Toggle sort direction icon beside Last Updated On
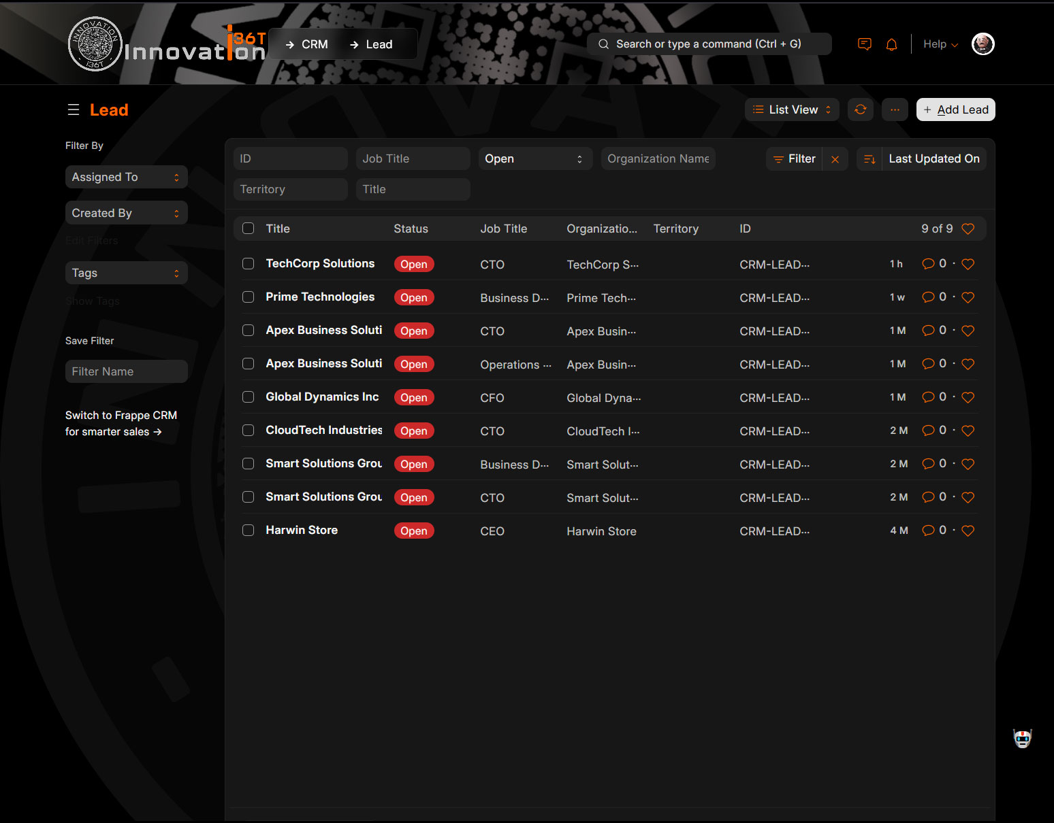Image resolution: width=1054 pixels, height=823 pixels. 869,159
